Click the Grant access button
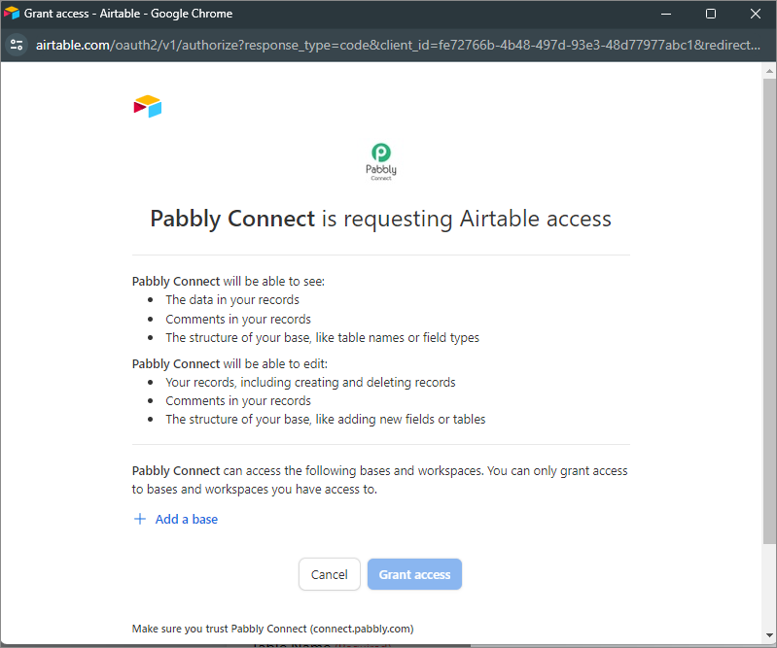Screen dimensions: 777x648 click(x=415, y=574)
